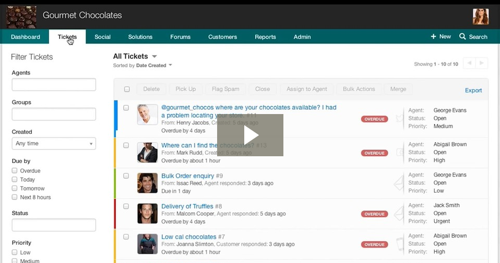Image resolution: width=500 pixels, height=263 pixels.
Task: Open the @gourmet_chocos ticket link
Action: click(249, 111)
